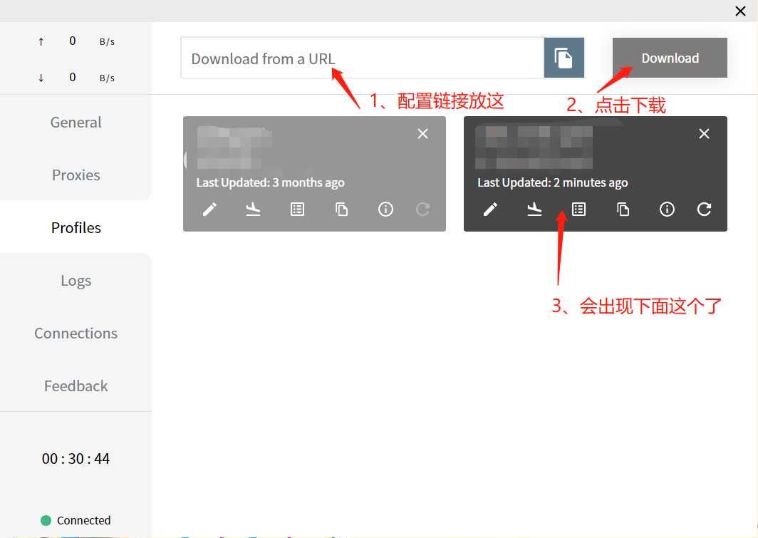The image size is (758, 538).
Task: Click the paste-from-clipboard icon beside the URL field
Action: click(564, 58)
